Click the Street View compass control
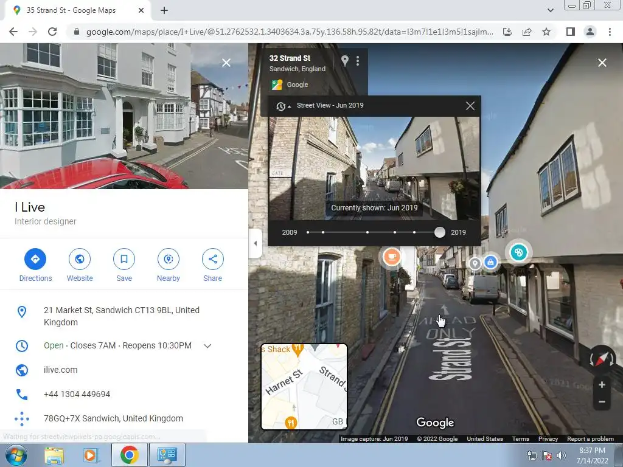This screenshot has height=467, width=623. (x=602, y=358)
